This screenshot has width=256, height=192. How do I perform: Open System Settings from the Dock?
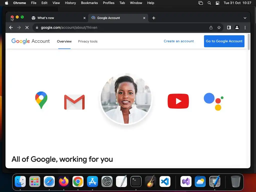tap(107, 181)
